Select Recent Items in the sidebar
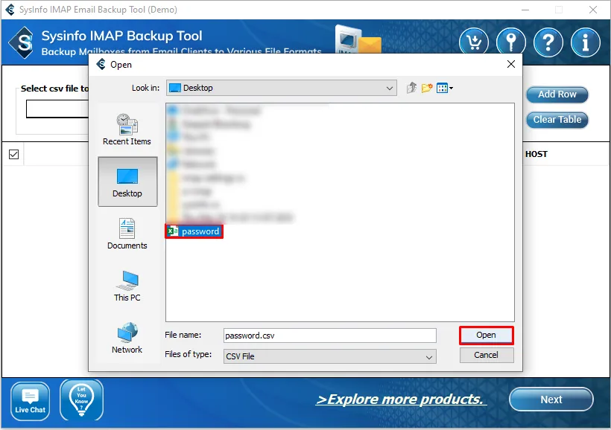This screenshot has width=611, height=430. click(x=127, y=129)
